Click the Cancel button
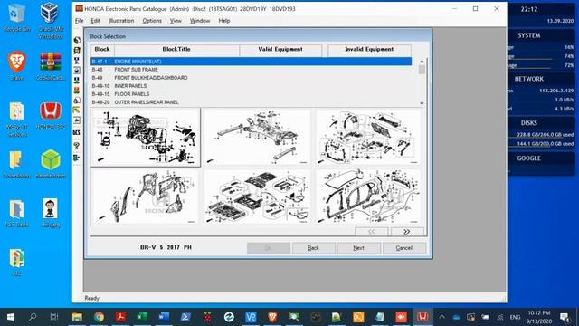This screenshot has width=579, height=326. (x=404, y=248)
